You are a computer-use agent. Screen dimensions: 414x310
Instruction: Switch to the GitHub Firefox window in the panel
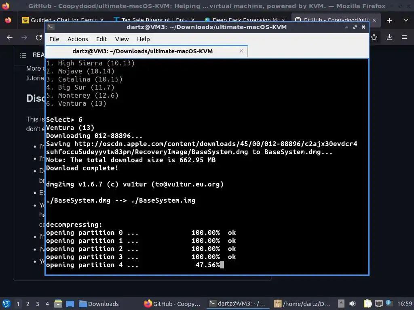[x=172, y=304]
